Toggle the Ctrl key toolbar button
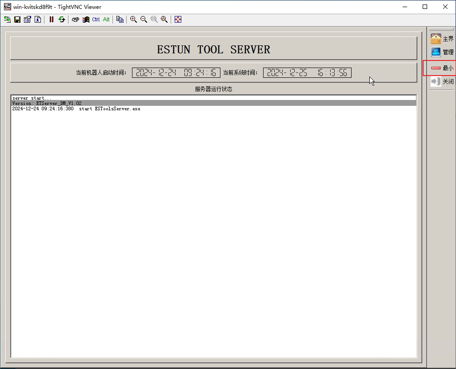Viewport: 456px width, 369px height. (x=96, y=20)
